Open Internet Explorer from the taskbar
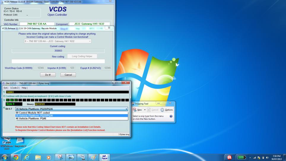Viewport: 286px width, 161px height. point(27,157)
